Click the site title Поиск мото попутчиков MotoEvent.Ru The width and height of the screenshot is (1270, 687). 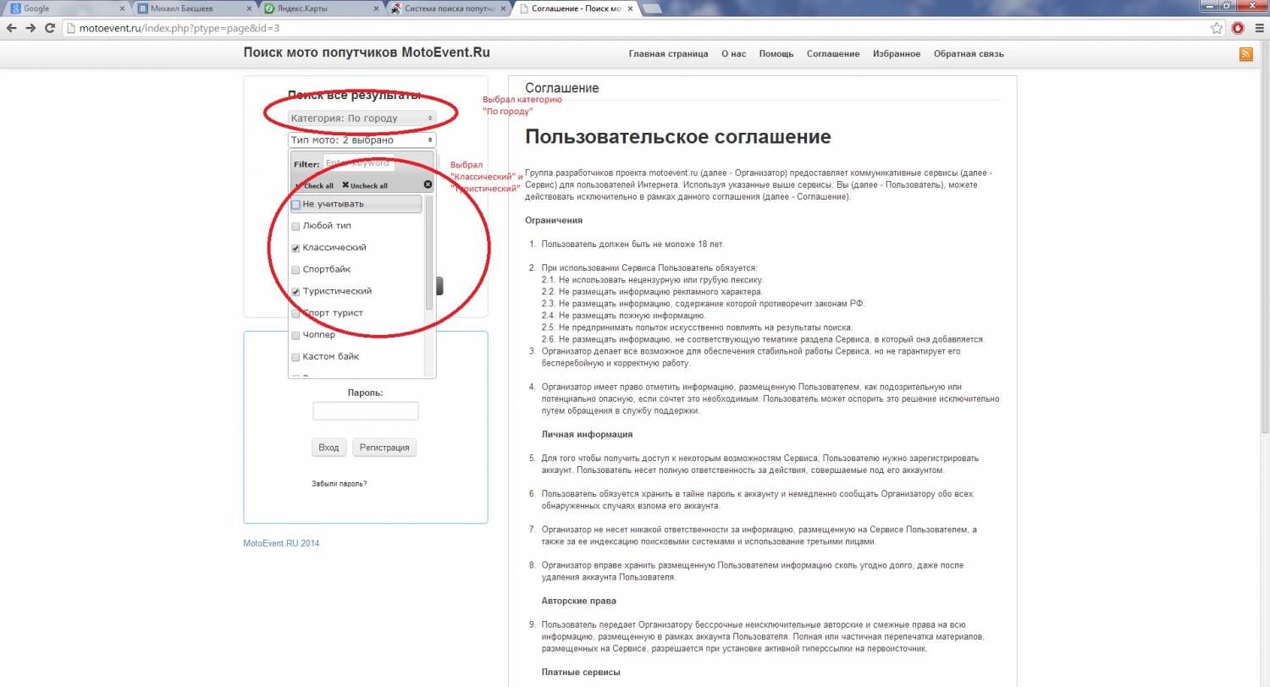pos(367,52)
